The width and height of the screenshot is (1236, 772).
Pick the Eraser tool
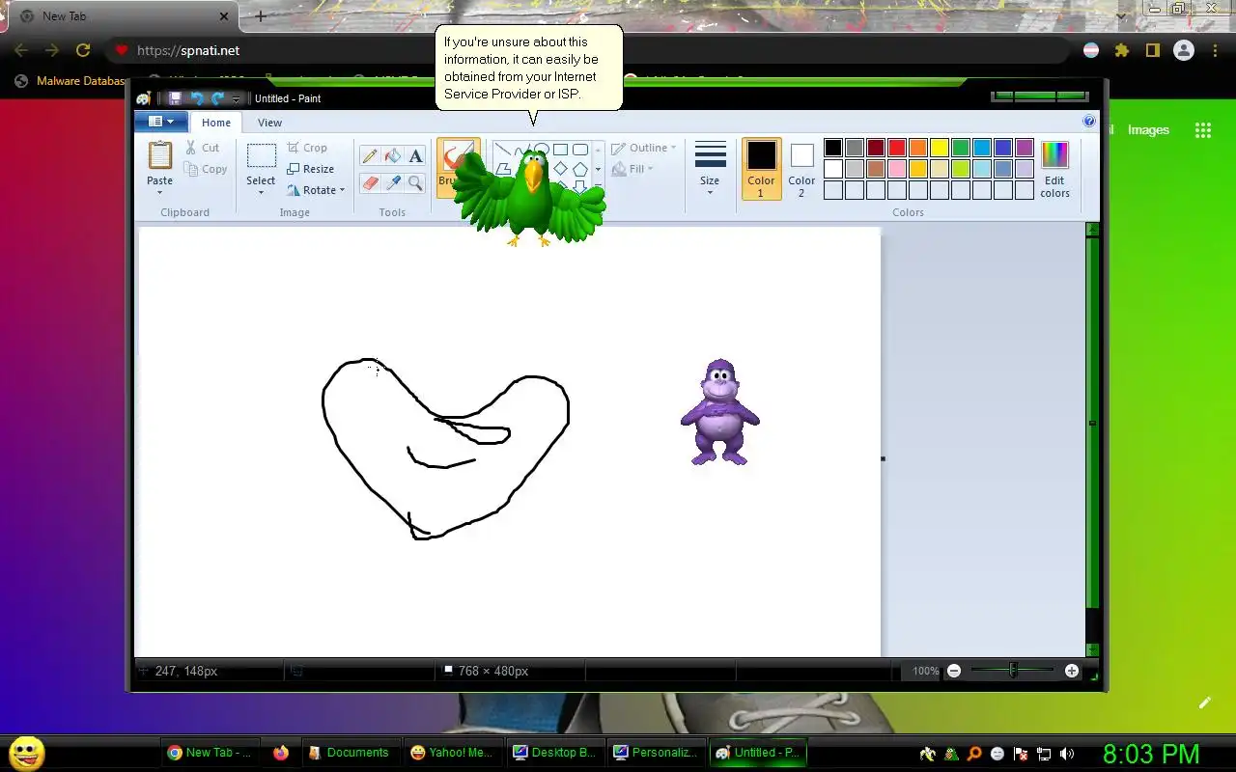coord(369,182)
